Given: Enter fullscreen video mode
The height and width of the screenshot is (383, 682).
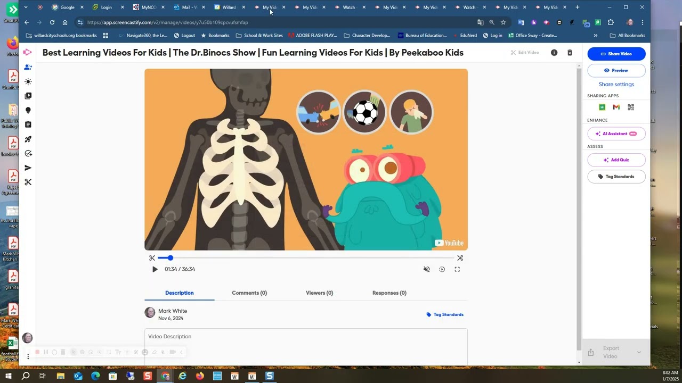Looking at the screenshot, I should pos(457,269).
